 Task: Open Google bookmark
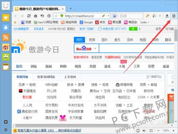point(86,22)
